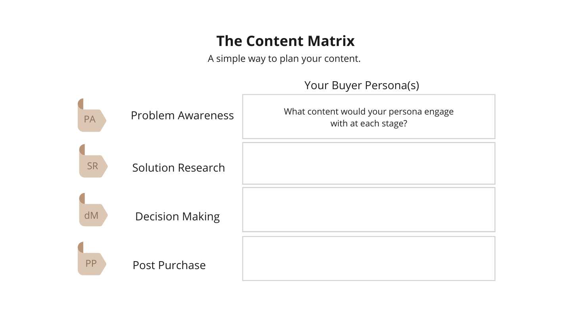Select the Problem Awareness label
The width and height of the screenshot is (571, 321).
coord(182,115)
